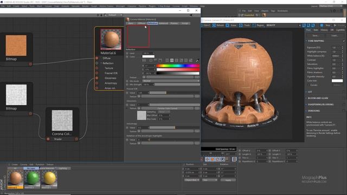Click the Anisotropy input port on Material.6

97,83
